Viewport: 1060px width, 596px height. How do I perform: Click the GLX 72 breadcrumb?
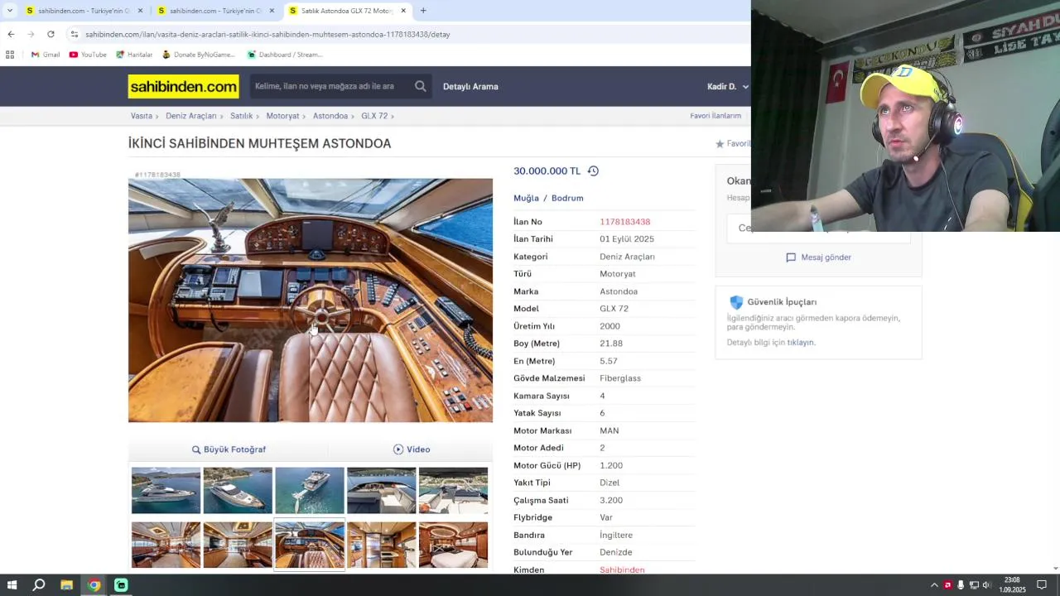coord(374,116)
